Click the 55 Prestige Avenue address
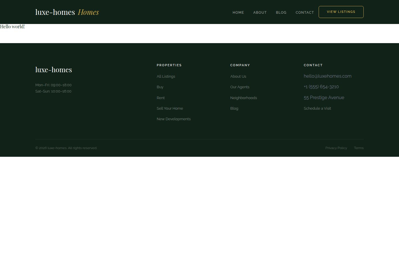The width and height of the screenshot is (399, 257). (x=324, y=97)
